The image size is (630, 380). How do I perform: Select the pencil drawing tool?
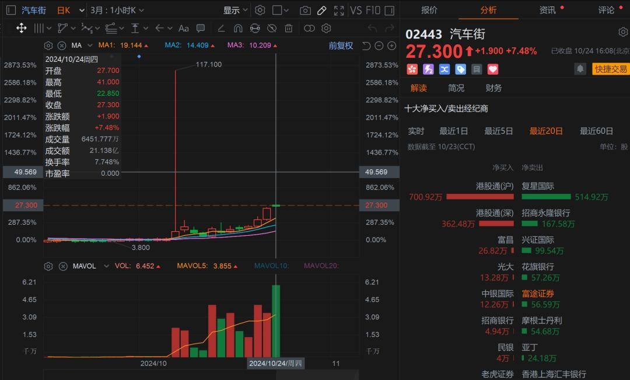tap(322, 10)
